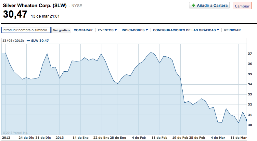Click the 13 de mar 21:01 timestamp
This screenshot has height=141, width=257.
pyautogui.click(x=45, y=16)
